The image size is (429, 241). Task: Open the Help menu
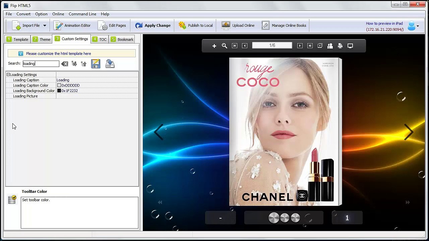(105, 14)
